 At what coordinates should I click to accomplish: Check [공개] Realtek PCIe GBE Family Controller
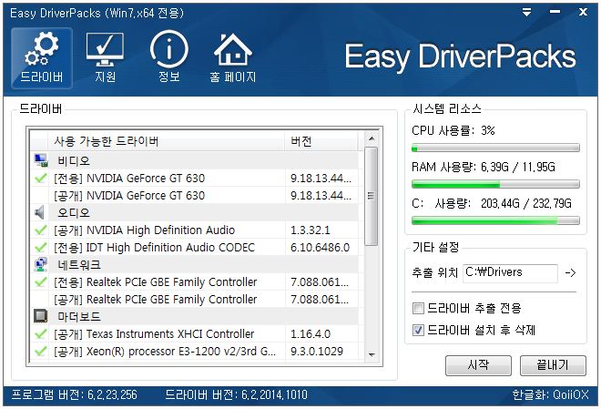pos(40,300)
